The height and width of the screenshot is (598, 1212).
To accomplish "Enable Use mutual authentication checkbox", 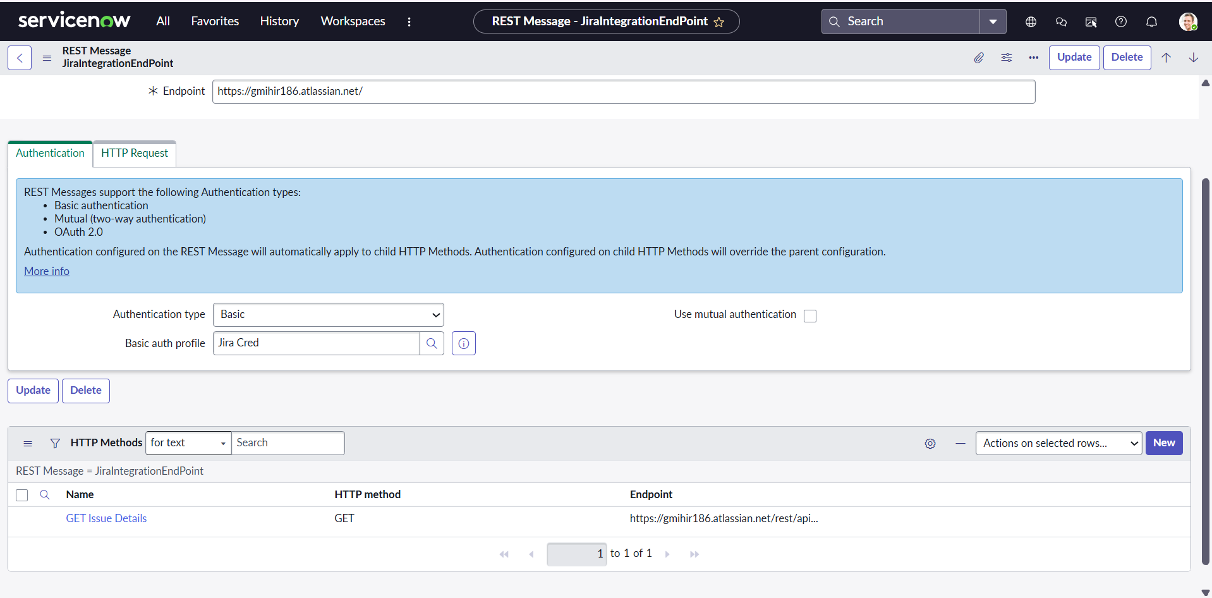I will 809,316.
